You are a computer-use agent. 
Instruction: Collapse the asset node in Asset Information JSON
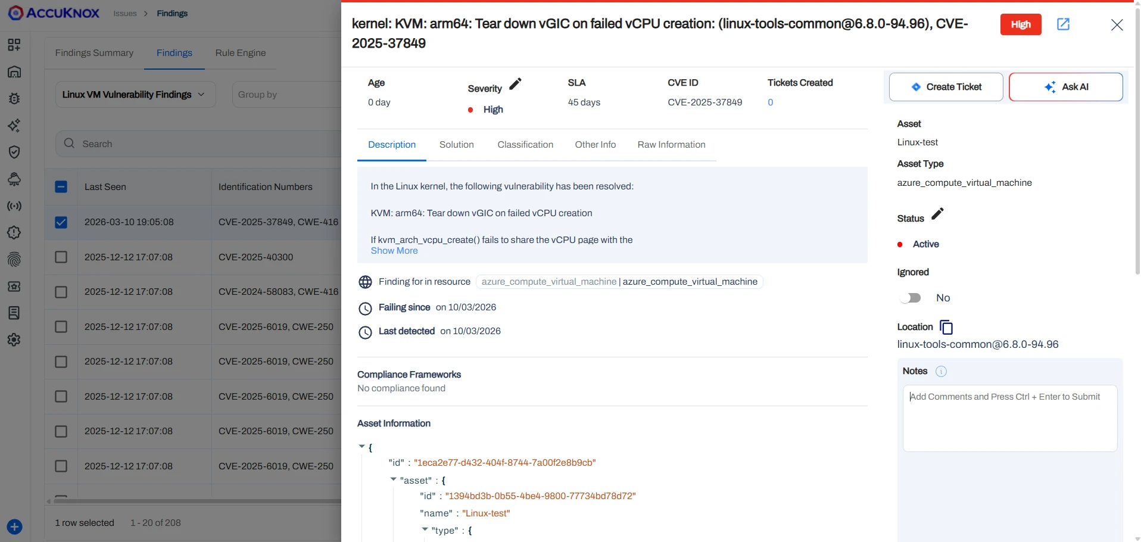tap(393, 480)
